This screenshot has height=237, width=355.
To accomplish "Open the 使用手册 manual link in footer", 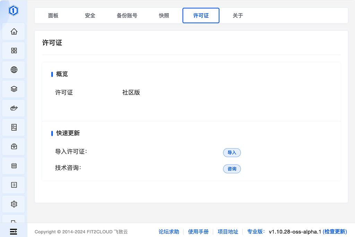I will tap(198, 231).
